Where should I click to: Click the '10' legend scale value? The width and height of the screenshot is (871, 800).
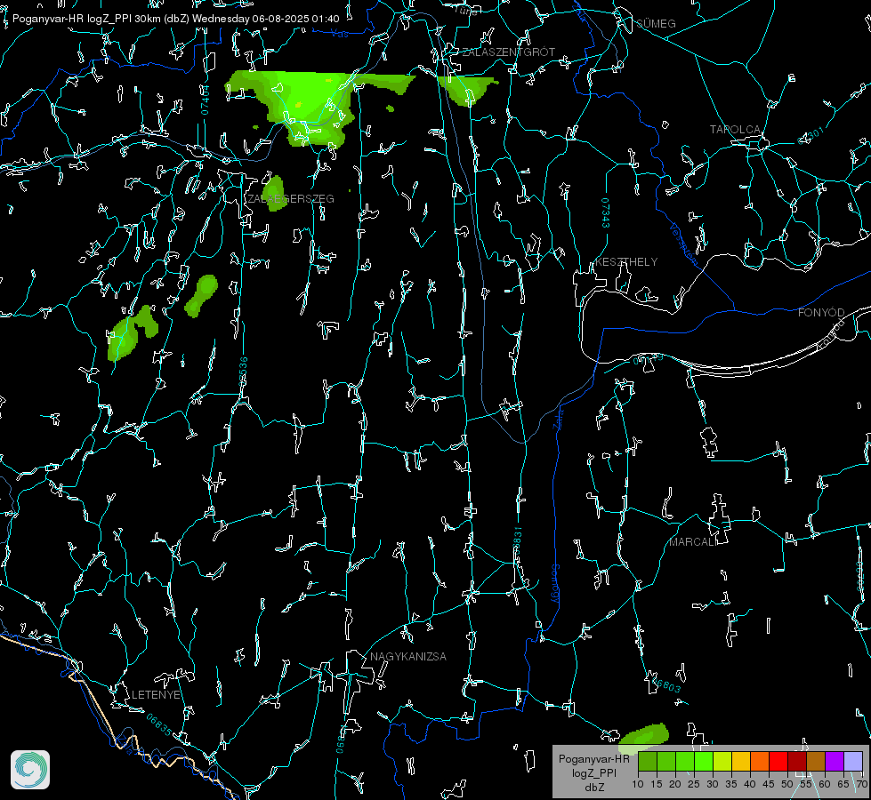[638, 785]
